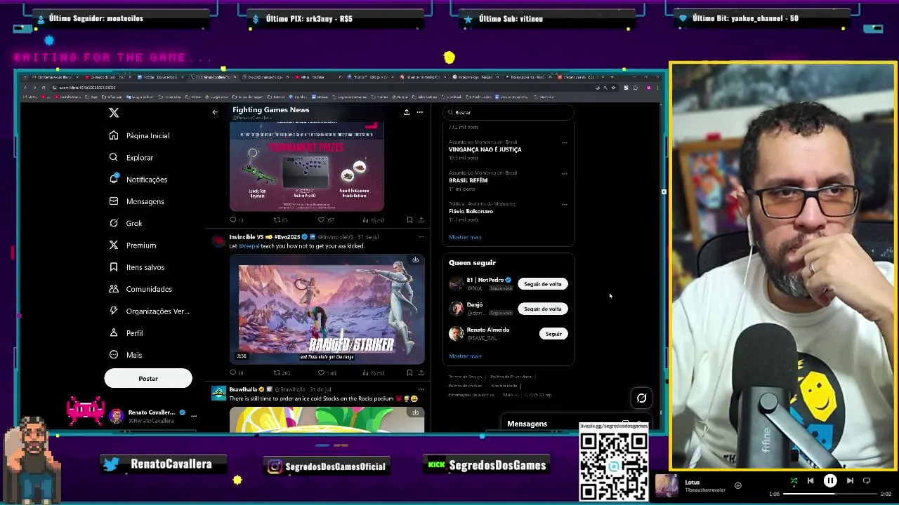Open Explorar in the sidebar

(x=131, y=158)
